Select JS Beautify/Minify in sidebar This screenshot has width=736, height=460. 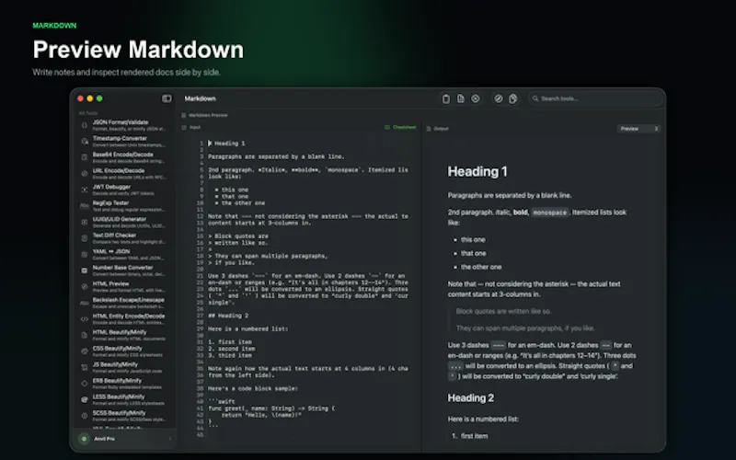(123, 367)
